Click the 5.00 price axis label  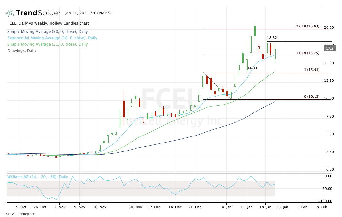click(330, 134)
